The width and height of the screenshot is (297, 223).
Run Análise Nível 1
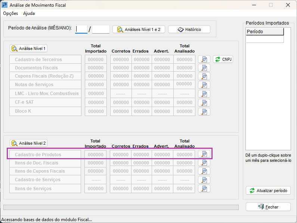28,48
